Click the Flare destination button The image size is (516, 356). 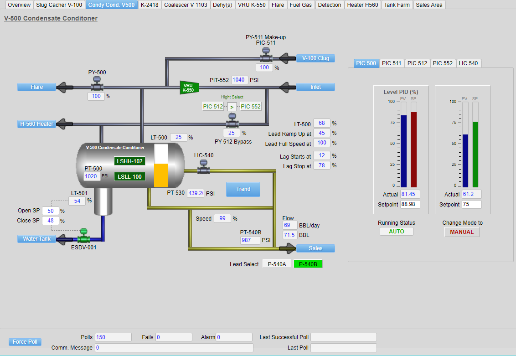[x=37, y=87]
